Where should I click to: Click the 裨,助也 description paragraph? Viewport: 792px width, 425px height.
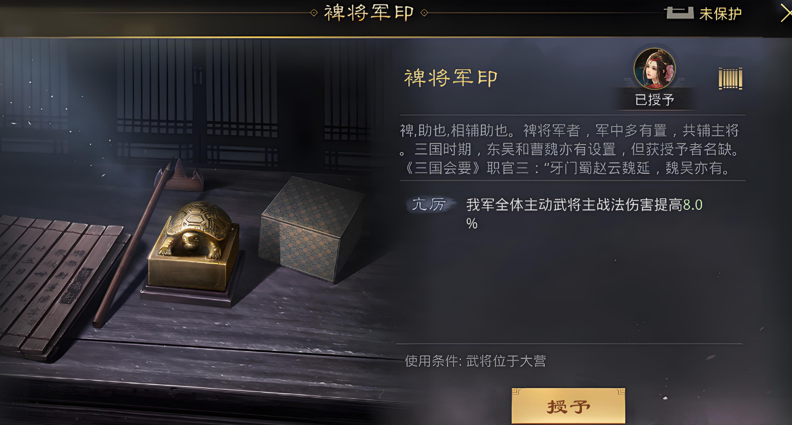coord(570,149)
